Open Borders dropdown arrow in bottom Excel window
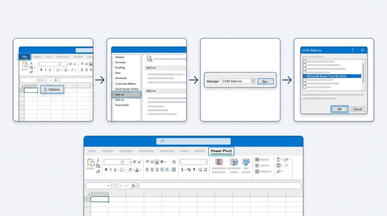Screen dimensions: 387x216 (x=125, y=170)
